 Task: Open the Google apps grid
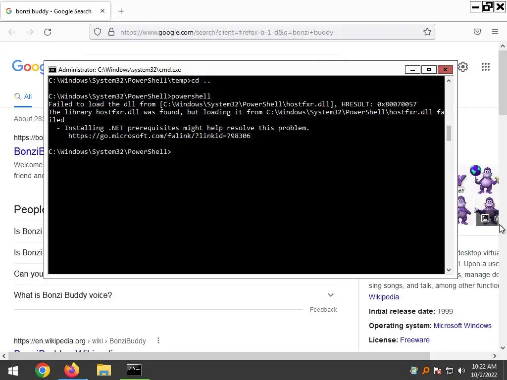tap(486, 67)
